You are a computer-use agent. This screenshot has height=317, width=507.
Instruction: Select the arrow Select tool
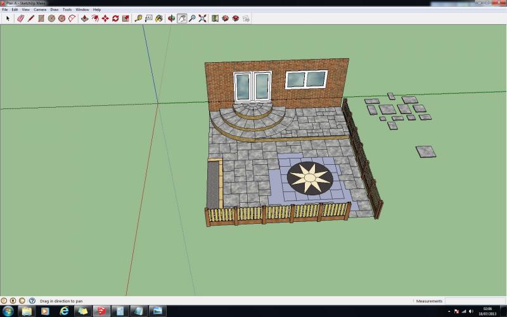(x=8, y=18)
